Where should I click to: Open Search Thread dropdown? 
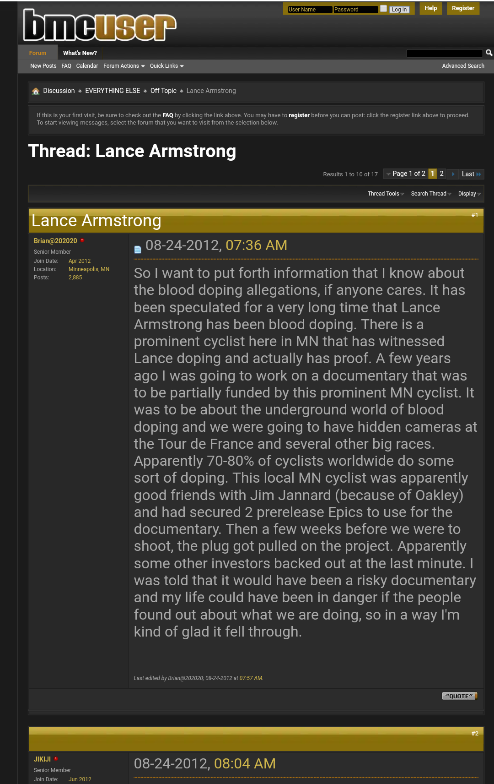coord(431,194)
